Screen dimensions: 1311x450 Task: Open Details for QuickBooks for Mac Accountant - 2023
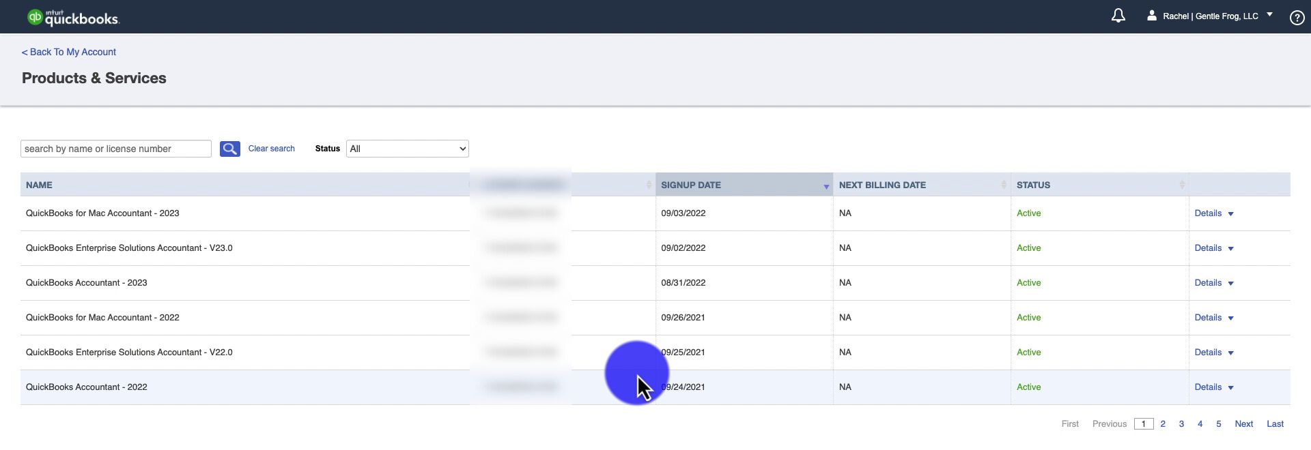coord(1207,213)
